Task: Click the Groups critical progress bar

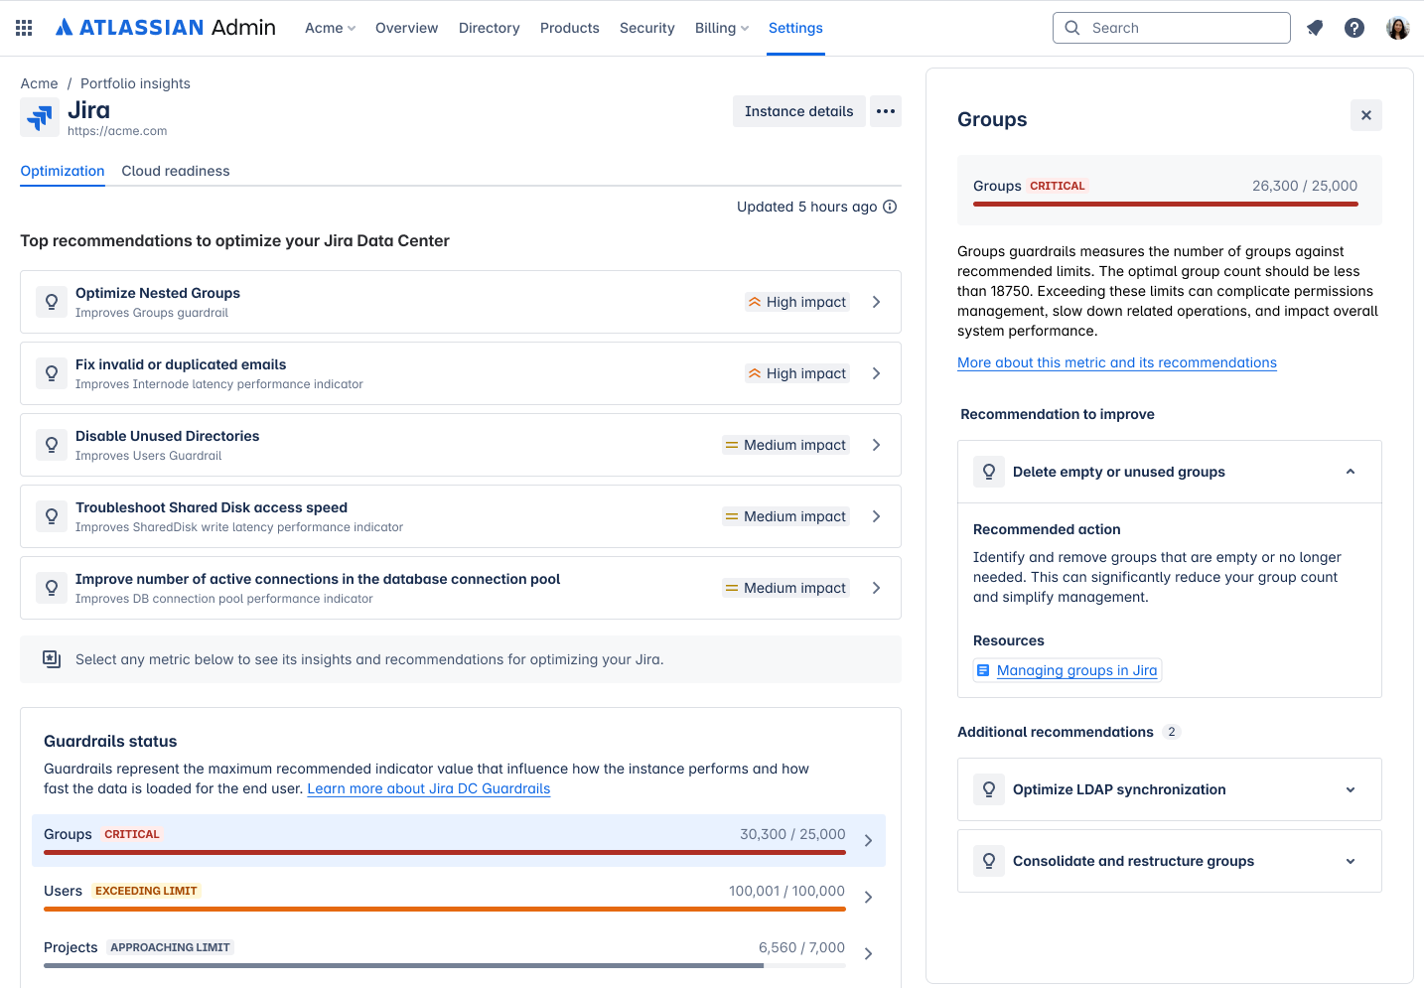Action: point(444,852)
